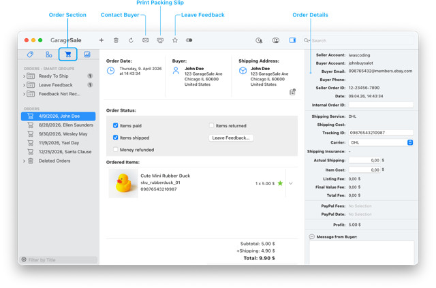Image resolution: width=436 pixels, height=288 pixels.
Task: Click Total: 9.90 $ text
Action: point(259,258)
